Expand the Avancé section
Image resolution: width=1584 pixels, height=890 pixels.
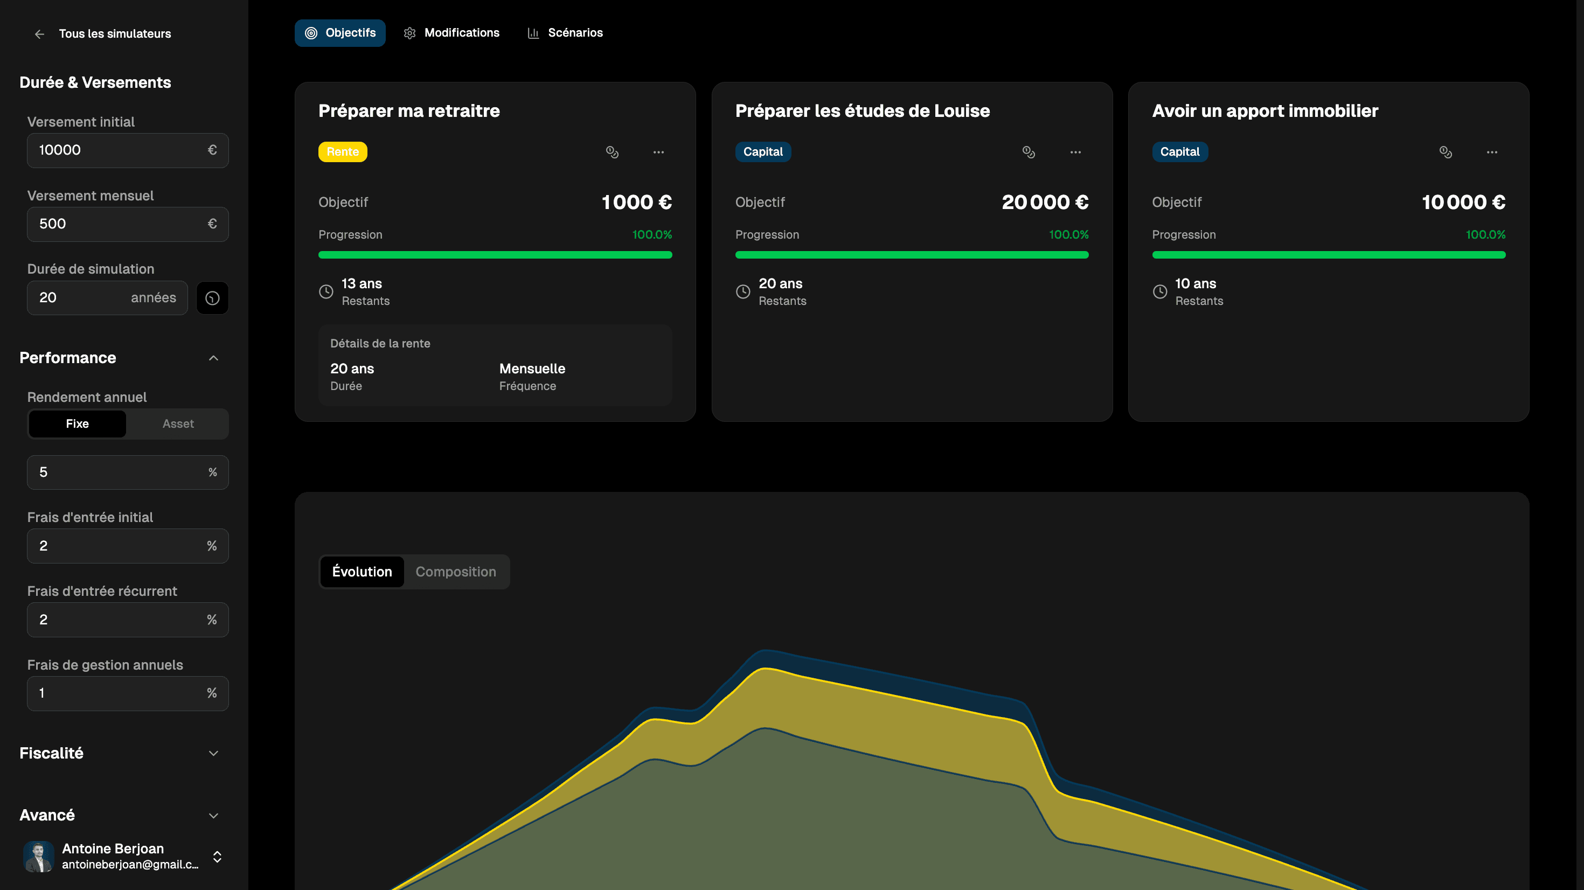point(213,815)
